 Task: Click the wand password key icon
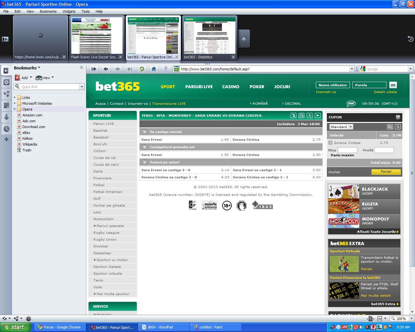(166, 69)
